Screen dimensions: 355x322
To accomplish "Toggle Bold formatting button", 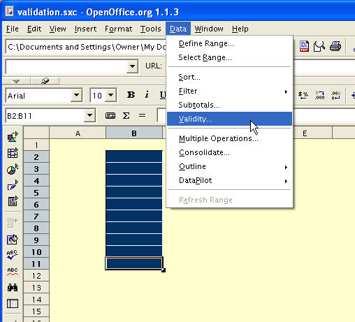I will [131, 95].
